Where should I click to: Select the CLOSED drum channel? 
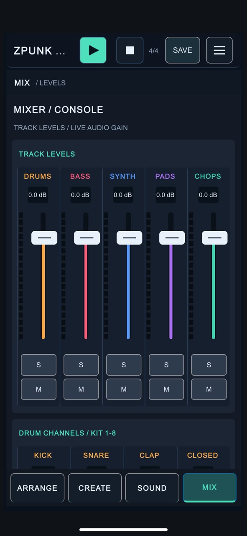pyautogui.click(x=203, y=455)
